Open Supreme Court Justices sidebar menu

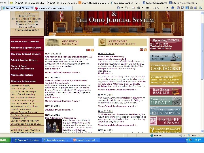pos(25,41)
